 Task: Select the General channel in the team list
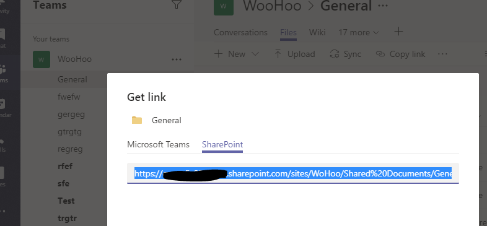pos(72,79)
